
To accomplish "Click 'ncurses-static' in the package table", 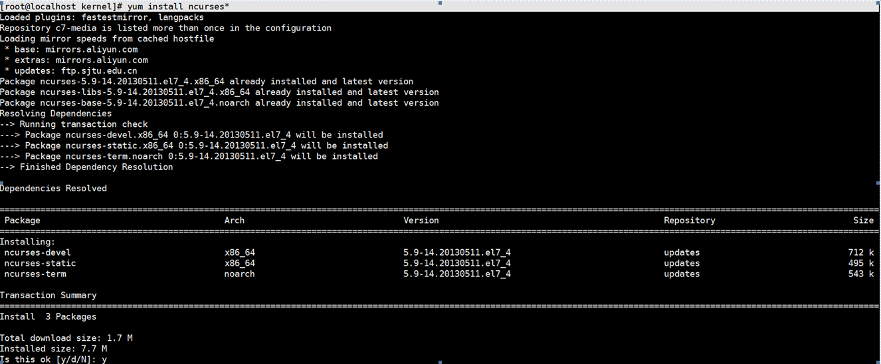I will coord(40,263).
